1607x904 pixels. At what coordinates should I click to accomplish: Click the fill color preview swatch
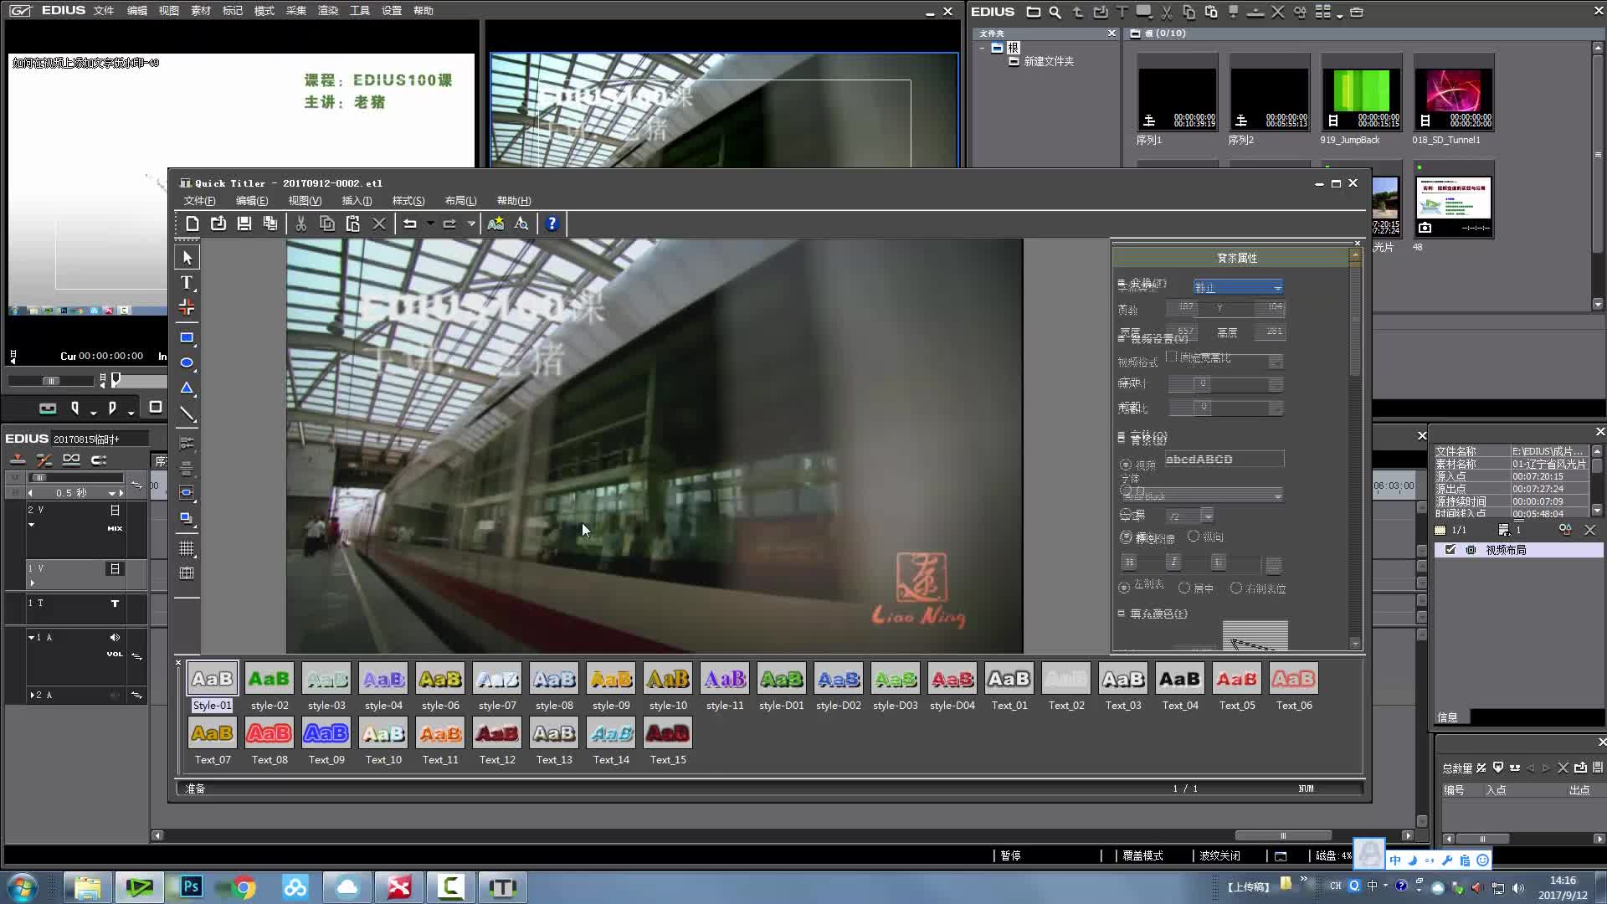click(1255, 634)
